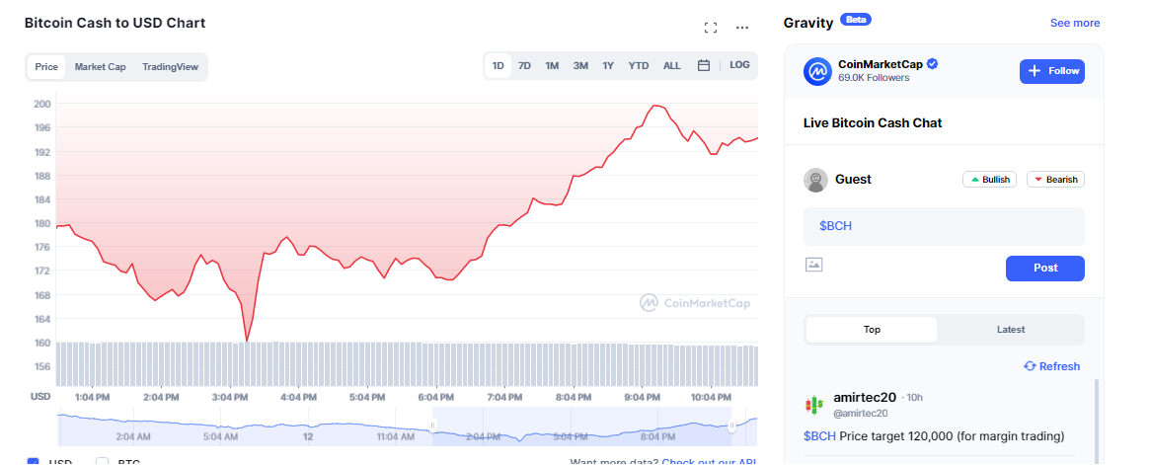This screenshot has height=465, width=1150.
Task: Mark sentiment as Bearish
Action: pos(1055,180)
